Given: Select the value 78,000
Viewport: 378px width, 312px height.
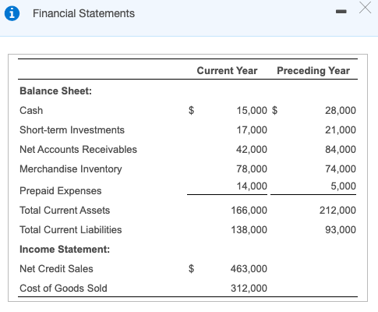Looking at the screenshot, I should 252,169.
